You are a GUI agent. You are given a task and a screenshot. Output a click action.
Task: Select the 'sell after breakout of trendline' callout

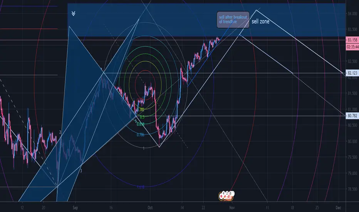pyautogui.click(x=233, y=20)
